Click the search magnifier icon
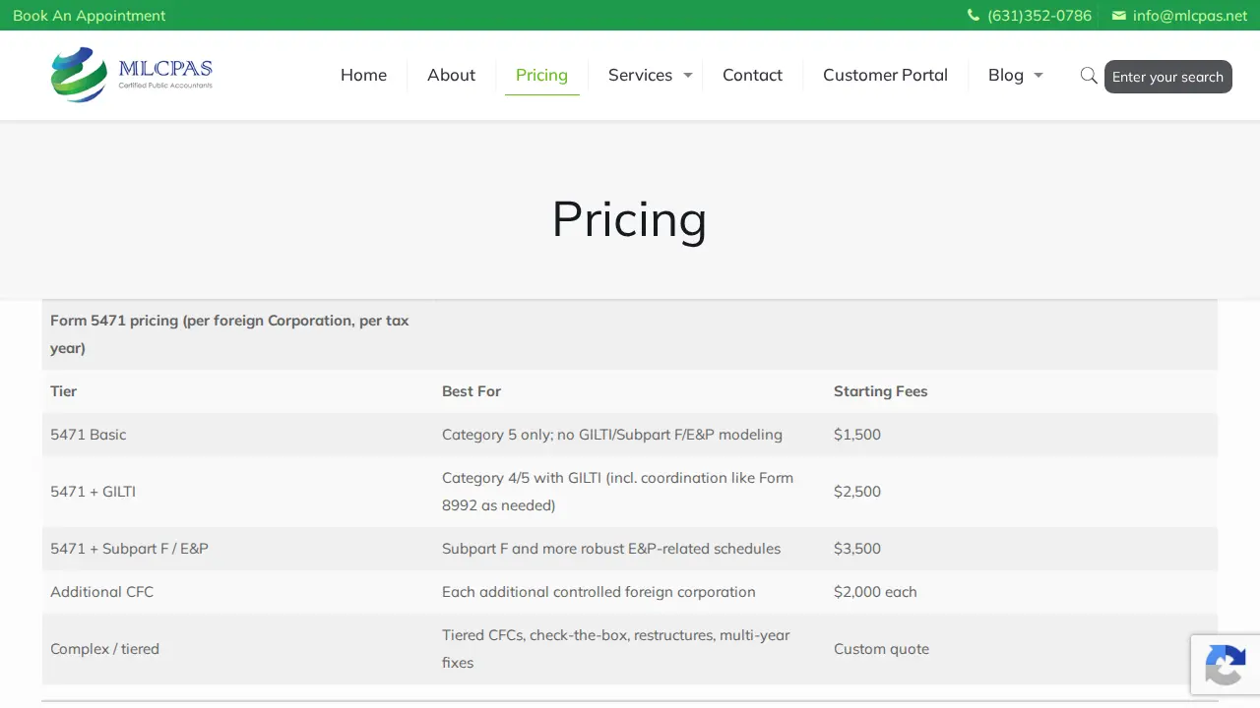Screen dimensions: 1260x708 (1089, 76)
